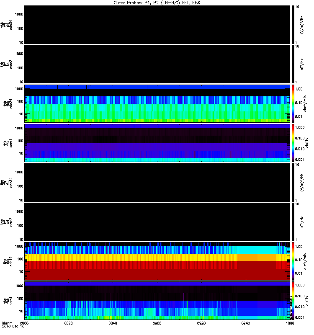
Task: Click the dark red band in thc fbk edc12 panel
Action: (x=157, y=274)
